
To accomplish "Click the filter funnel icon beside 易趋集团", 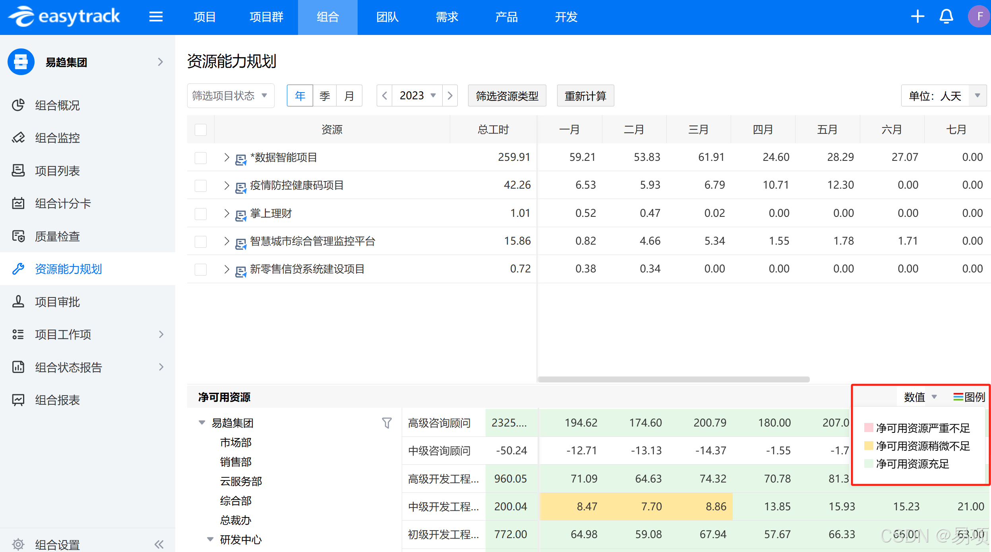I will (387, 423).
